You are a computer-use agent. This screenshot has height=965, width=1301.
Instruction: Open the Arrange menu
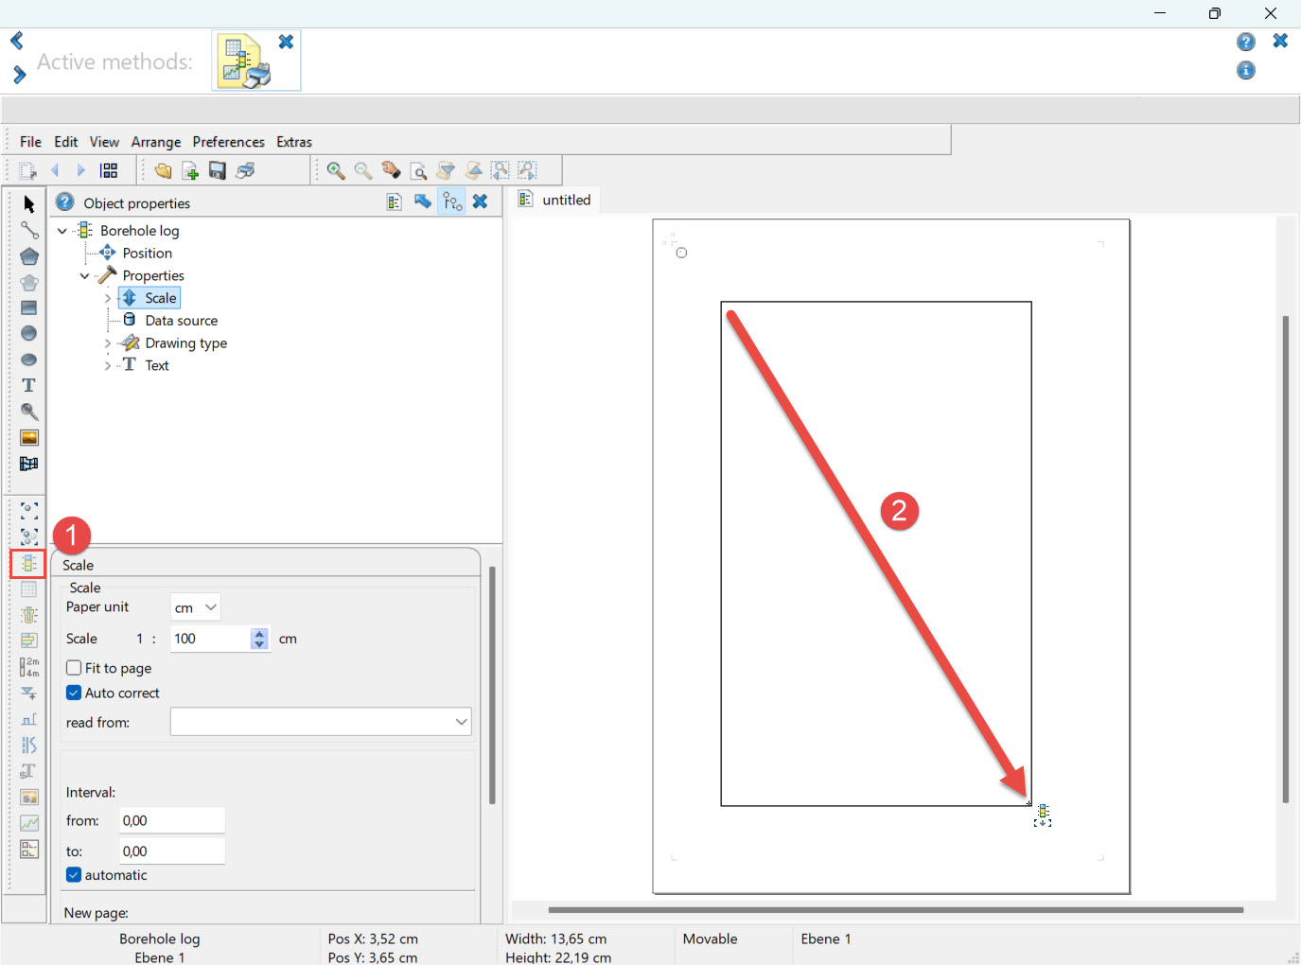click(155, 142)
